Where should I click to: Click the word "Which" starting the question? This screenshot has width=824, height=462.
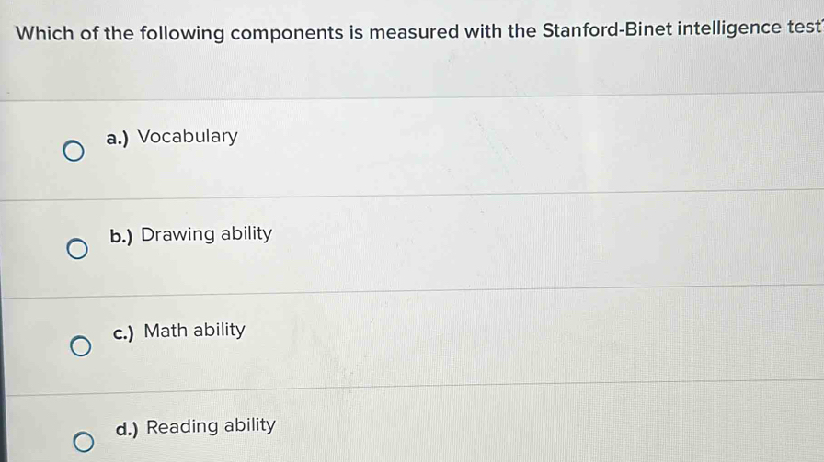coord(46,34)
